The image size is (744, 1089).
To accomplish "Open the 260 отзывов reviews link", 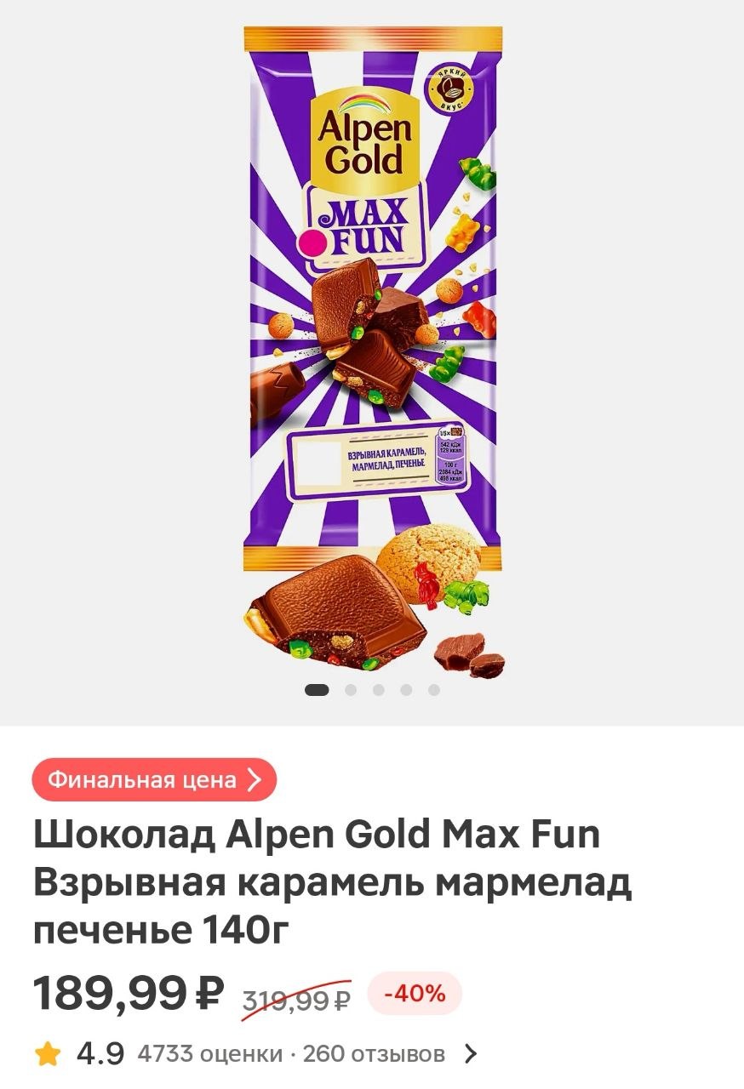I will click(x=374, y=1055).
